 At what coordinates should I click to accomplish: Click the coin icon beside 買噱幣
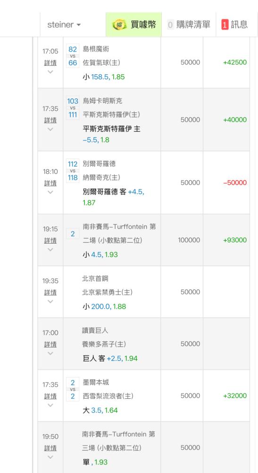tap(119, 25)
